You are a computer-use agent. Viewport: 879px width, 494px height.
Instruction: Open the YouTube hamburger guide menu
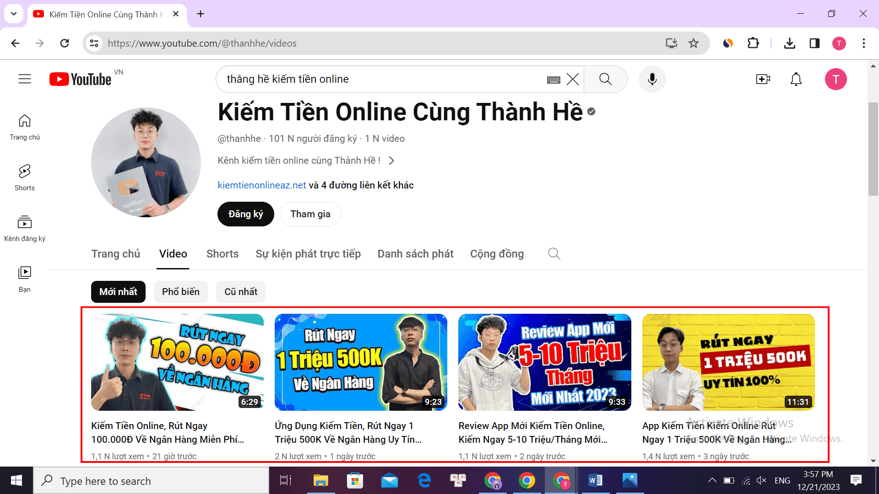pyautogui.click(x=25, y=79)
